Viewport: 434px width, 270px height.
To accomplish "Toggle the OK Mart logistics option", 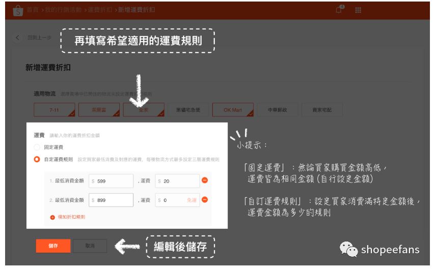I will (232, 110).
